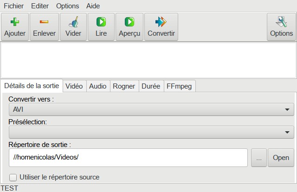
Task: Open the Aperçu preview icon
Action: (129, 22)
